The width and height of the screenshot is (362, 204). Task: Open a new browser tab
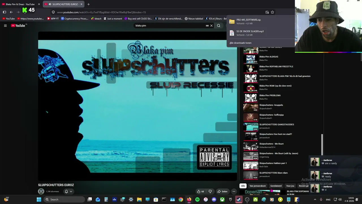coord(89,4)
